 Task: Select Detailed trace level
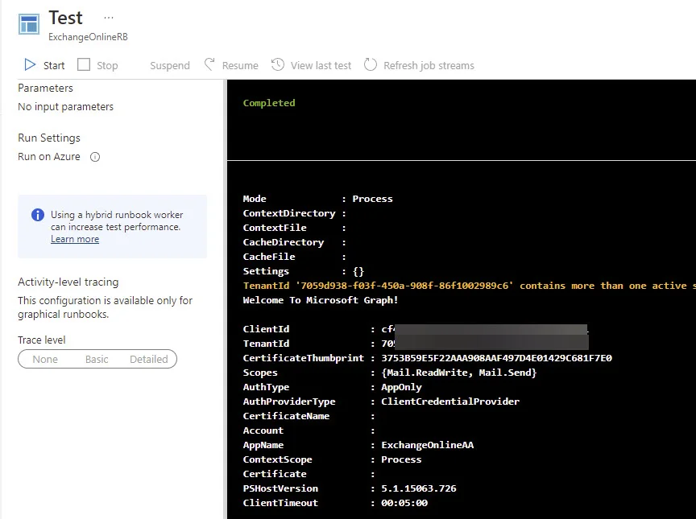click(149, 359)
